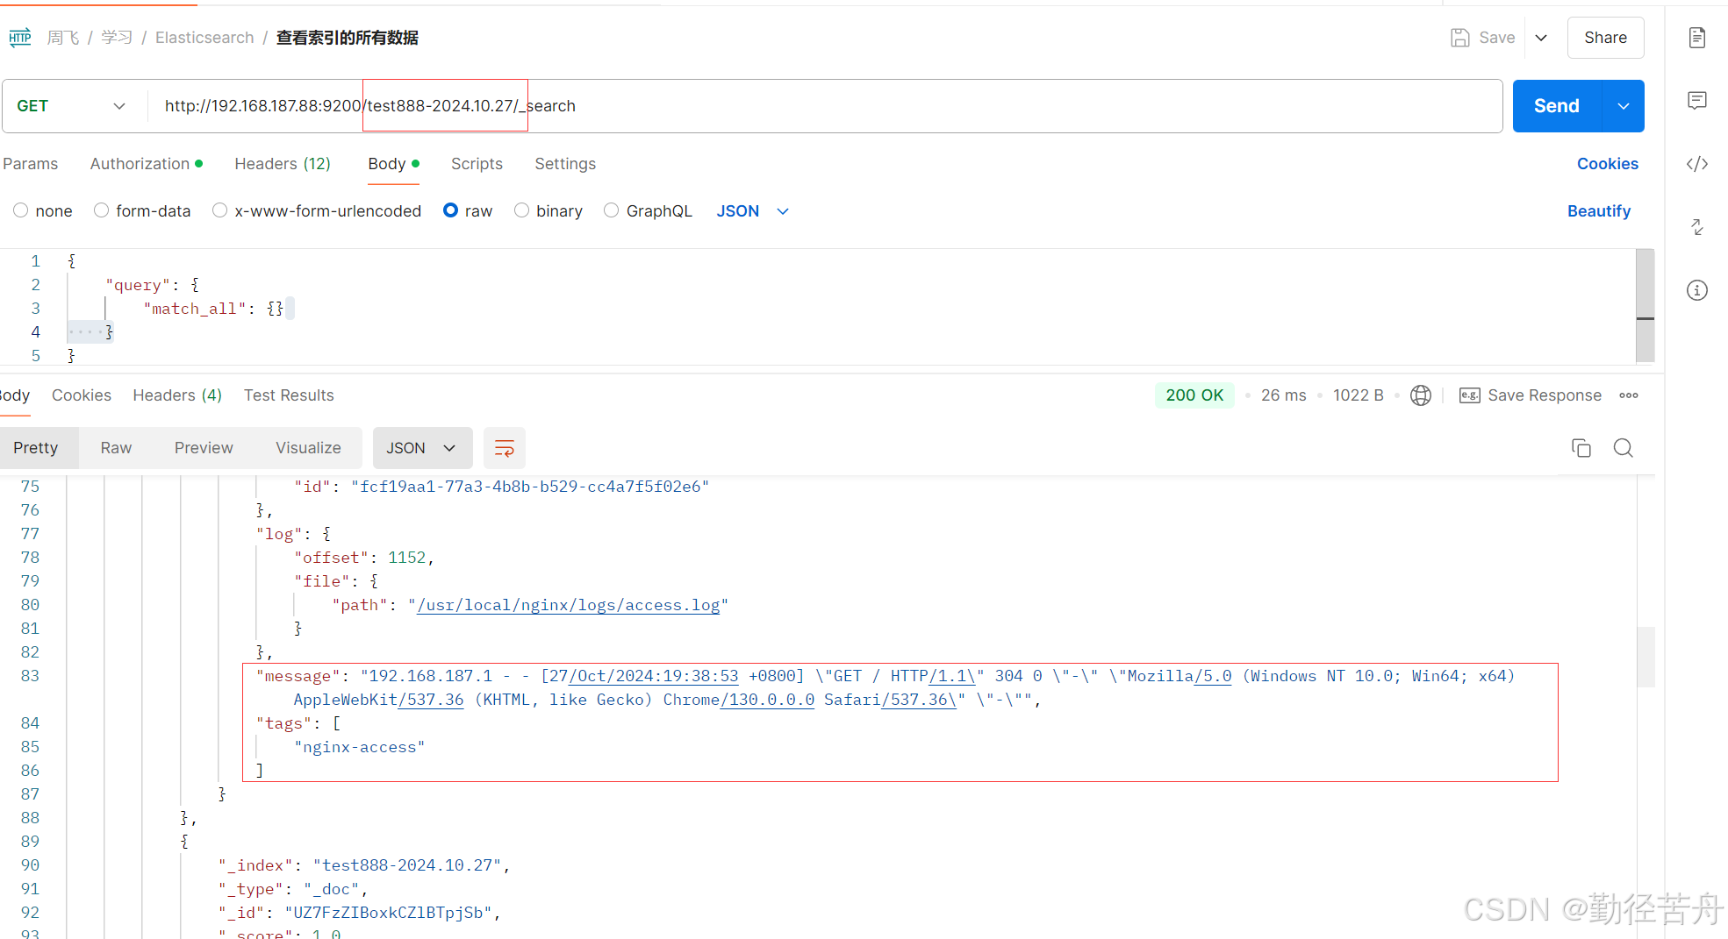
Task: Search the response with magnifier icon
Action: pyautogui.click(x=1624, y=448)
